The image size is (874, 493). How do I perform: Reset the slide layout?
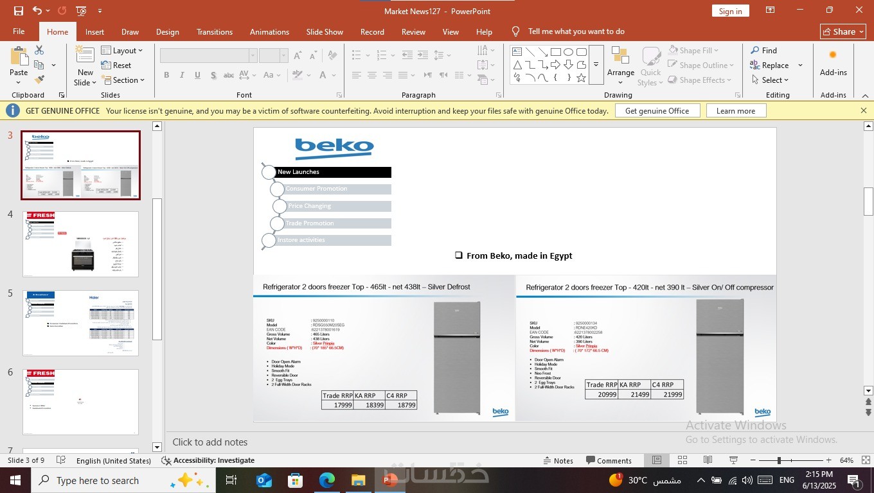116,65
